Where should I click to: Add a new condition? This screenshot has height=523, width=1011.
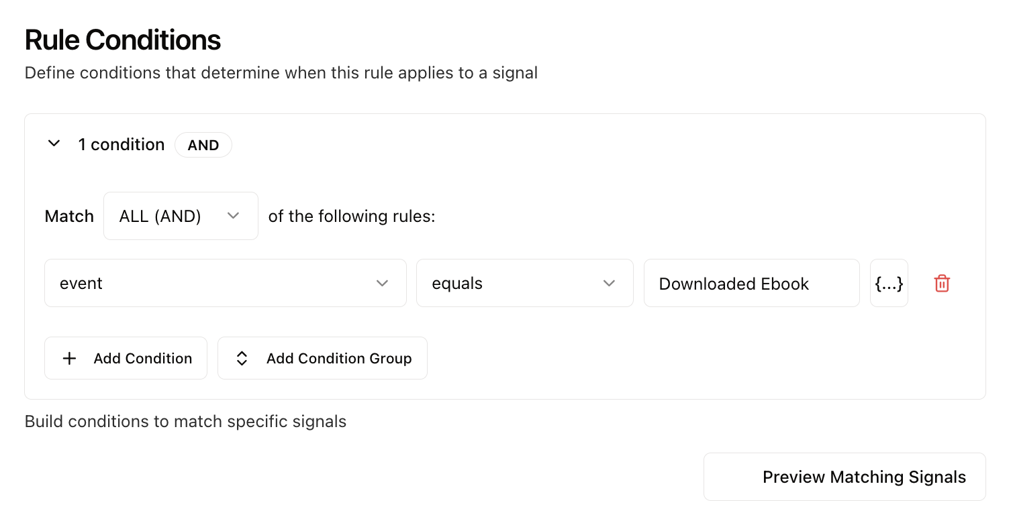126,358
